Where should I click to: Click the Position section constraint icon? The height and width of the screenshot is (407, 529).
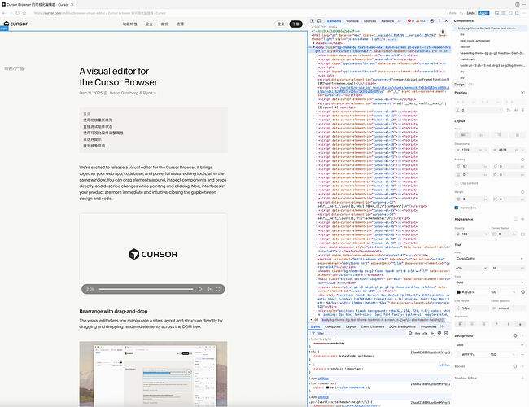tap(522, 93)
